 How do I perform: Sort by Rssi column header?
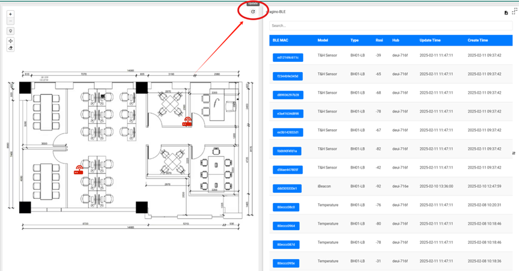379,40
